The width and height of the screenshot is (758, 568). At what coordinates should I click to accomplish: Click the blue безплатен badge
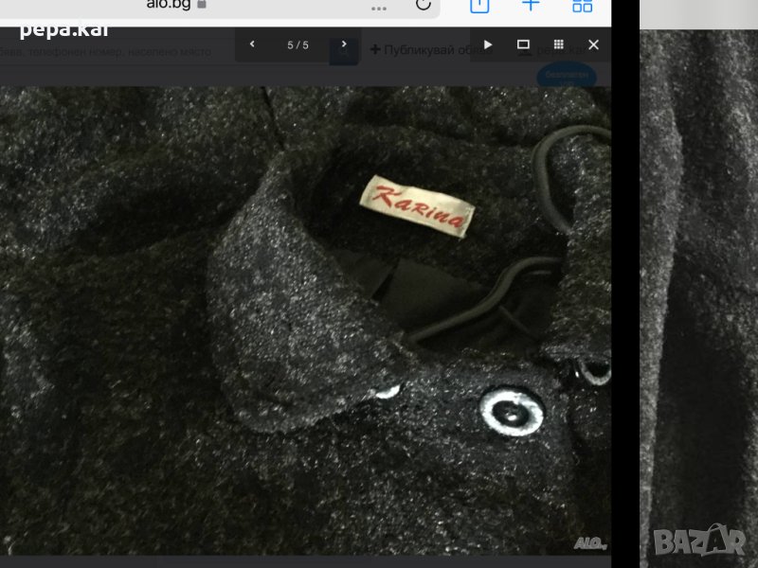coord(566,76)
